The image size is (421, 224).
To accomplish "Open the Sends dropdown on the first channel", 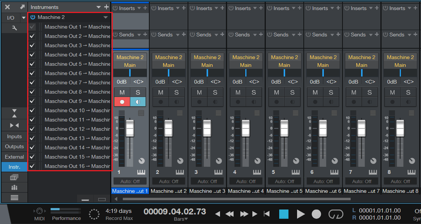I will click(x=140, y=35).
